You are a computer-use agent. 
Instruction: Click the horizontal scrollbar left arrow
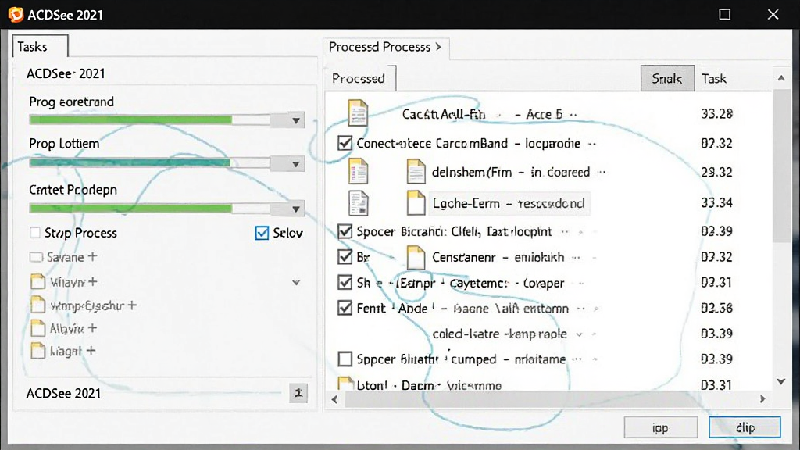(x=334, y=399)
